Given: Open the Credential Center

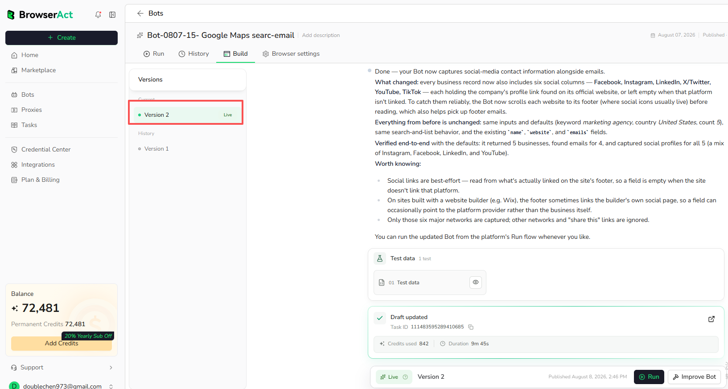Looking at the screenshot, I should pyautogui.click(x=62, y=150).
